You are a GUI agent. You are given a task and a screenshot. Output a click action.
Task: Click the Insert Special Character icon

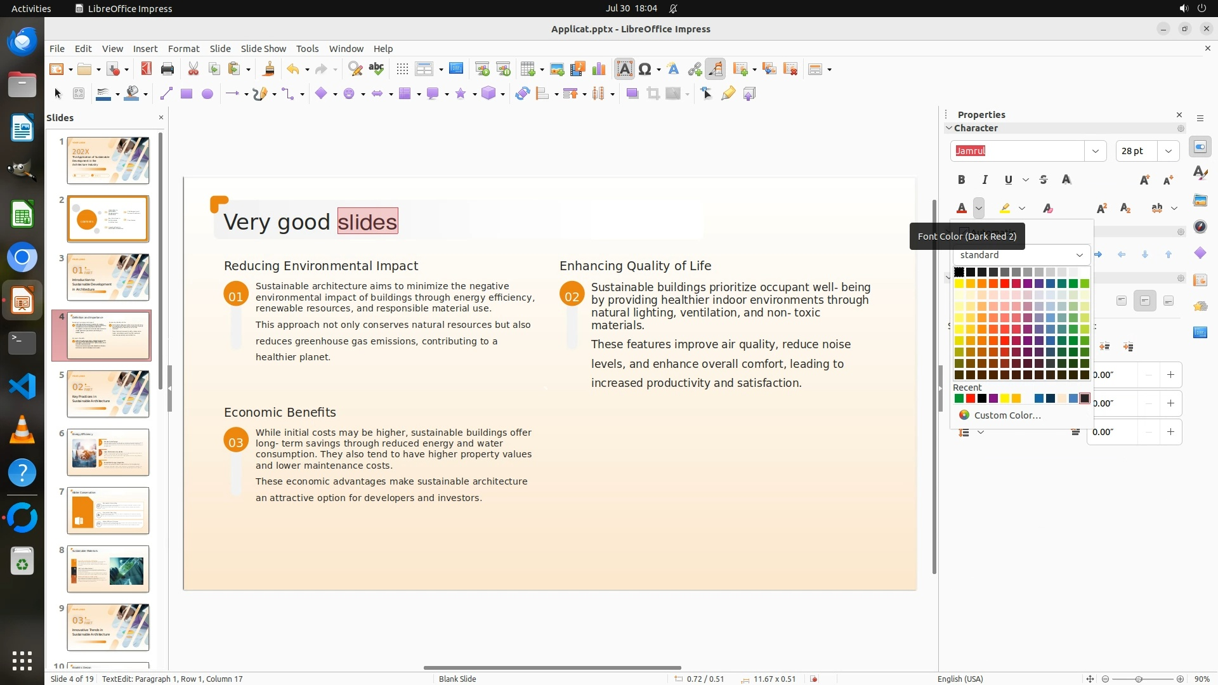coord(645,69)
